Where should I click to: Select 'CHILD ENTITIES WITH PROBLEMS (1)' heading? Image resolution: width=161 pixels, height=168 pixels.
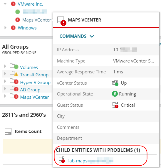click(98, 150)
